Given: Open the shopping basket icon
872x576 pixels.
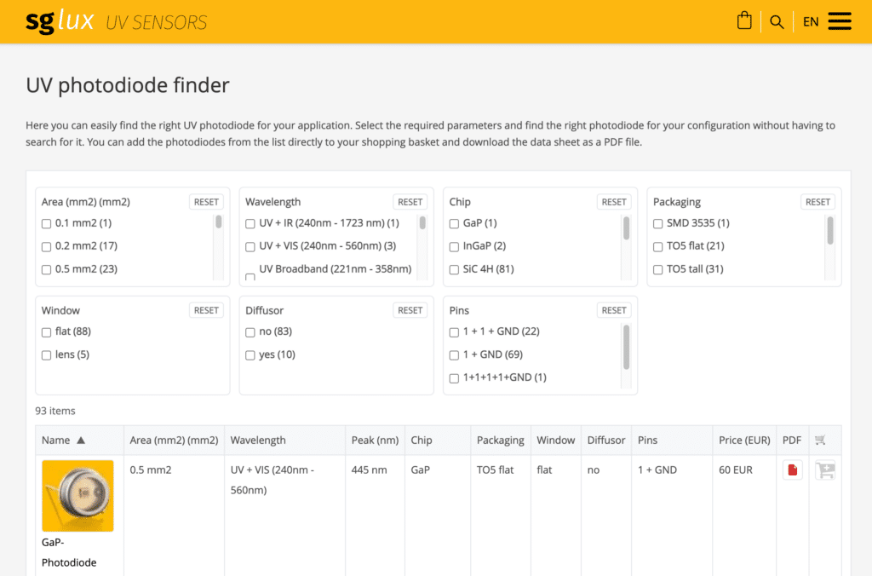Looking at the screenshot, I should point(744,21).
